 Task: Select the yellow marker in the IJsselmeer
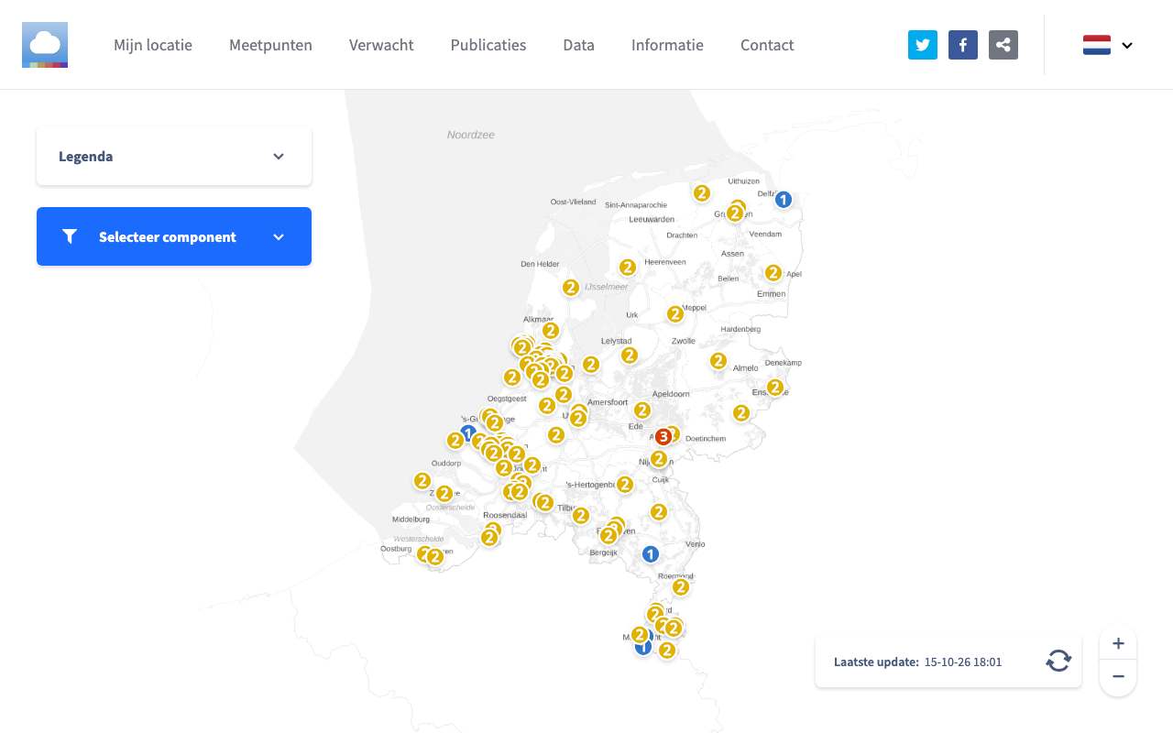click(571, 288)
